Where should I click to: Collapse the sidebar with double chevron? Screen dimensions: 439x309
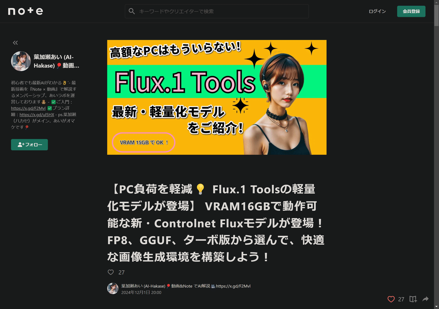pos(15,43)
